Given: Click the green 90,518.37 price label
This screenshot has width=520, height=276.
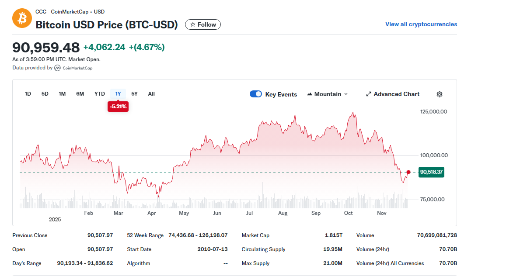Looking at the screenshot, I should [431, 172].
